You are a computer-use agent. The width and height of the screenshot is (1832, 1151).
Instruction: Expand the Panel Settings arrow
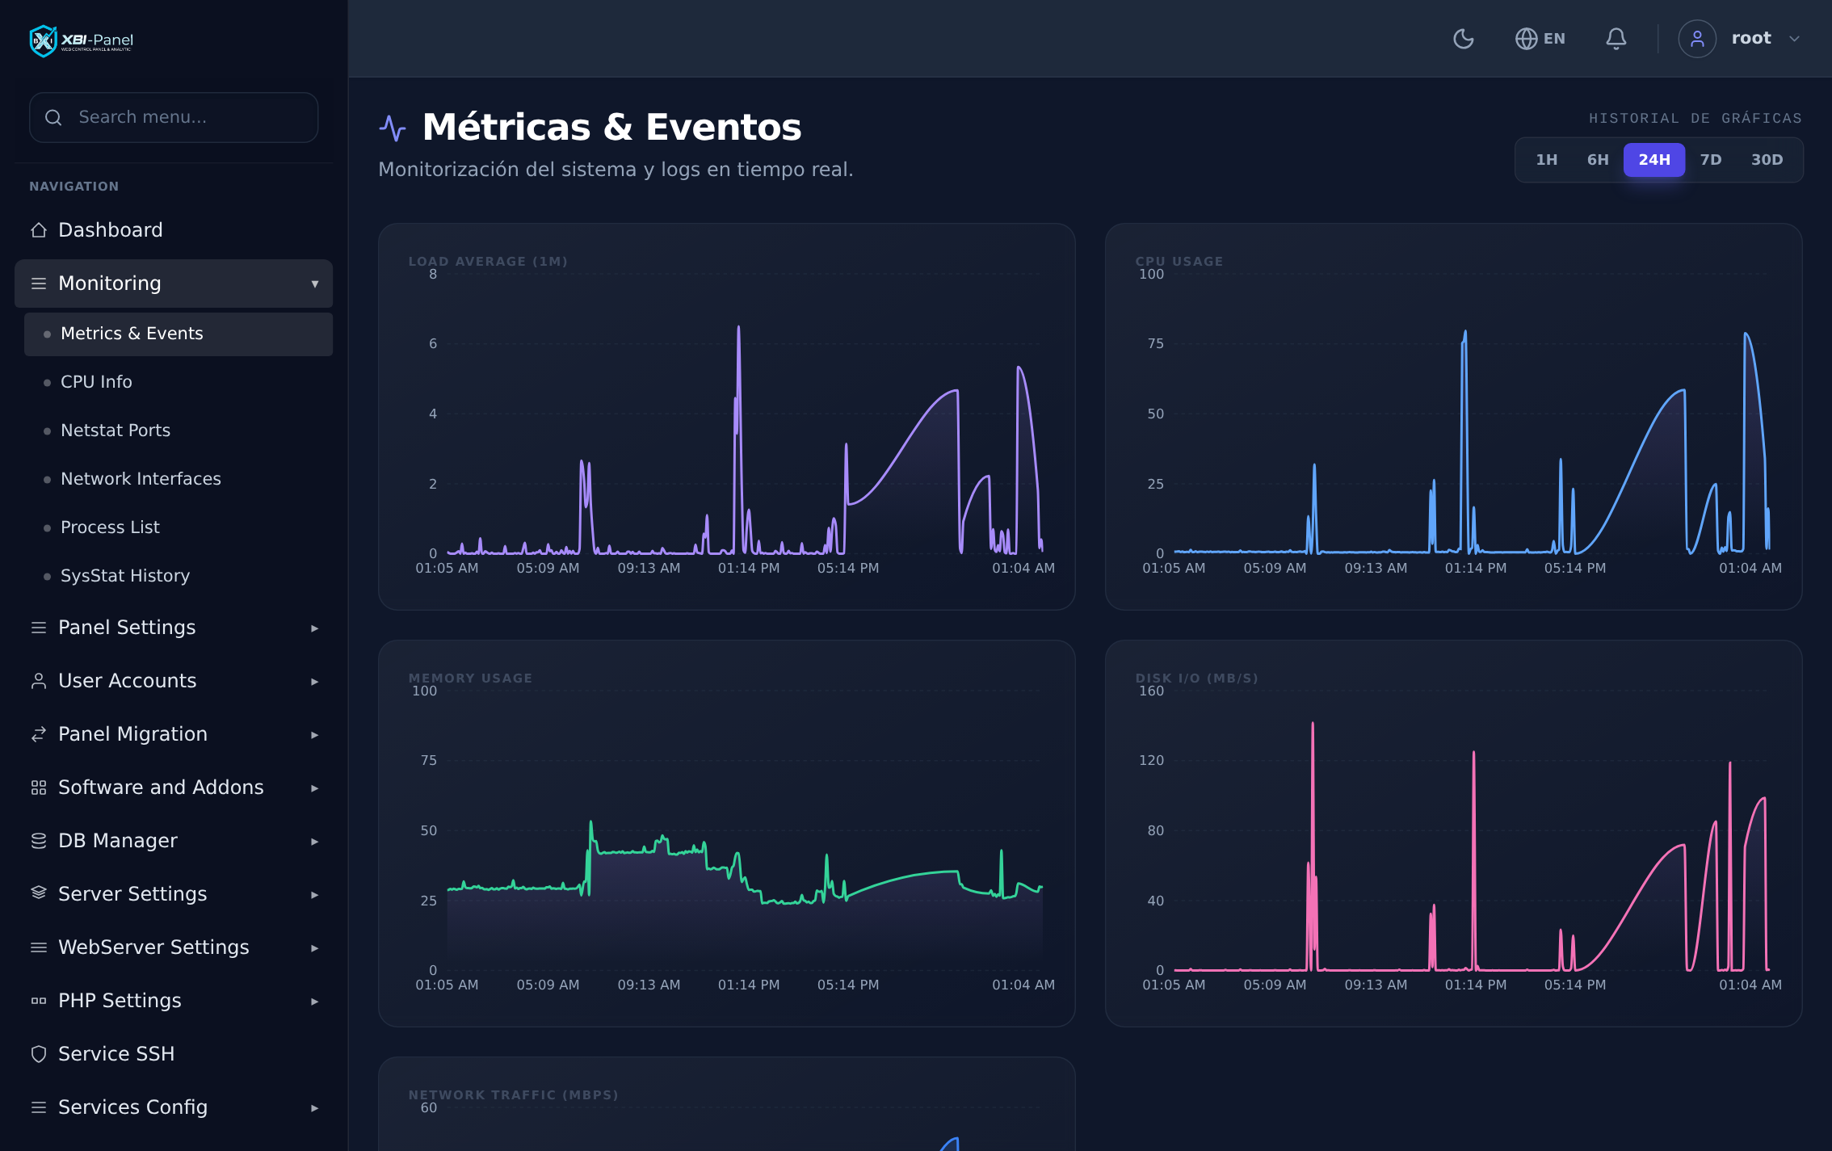coord(314,628)
